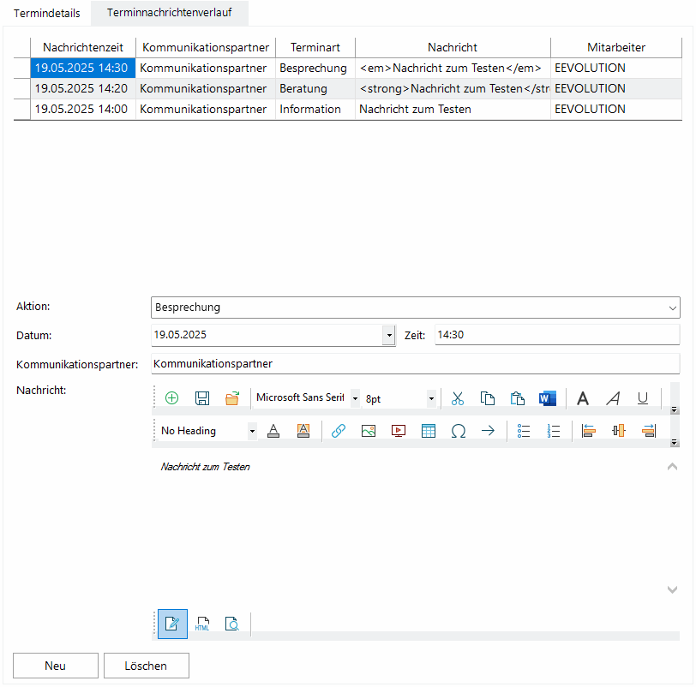Expand the first toolbar row overflow arrow
Screen dimensions: 696x687
(x=675, y=409)
